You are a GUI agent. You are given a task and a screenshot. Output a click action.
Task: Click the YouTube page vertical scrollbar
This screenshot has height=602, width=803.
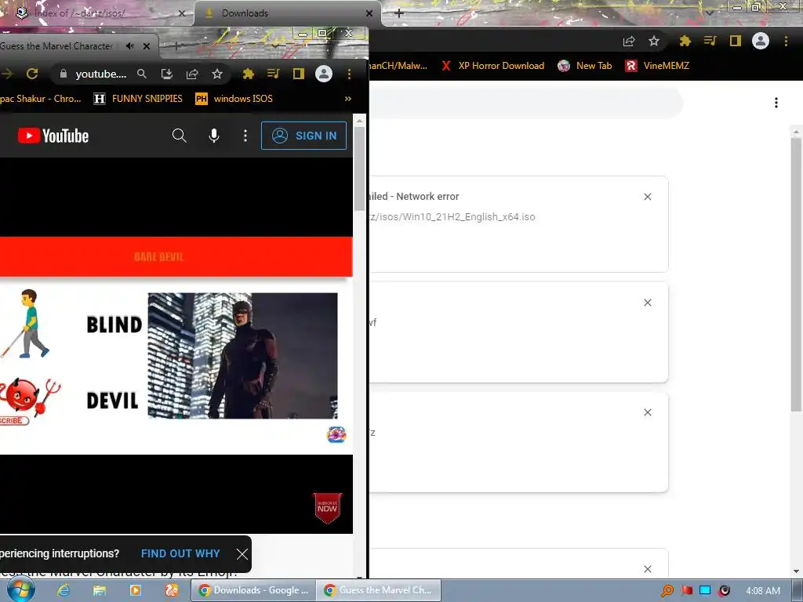359,169
